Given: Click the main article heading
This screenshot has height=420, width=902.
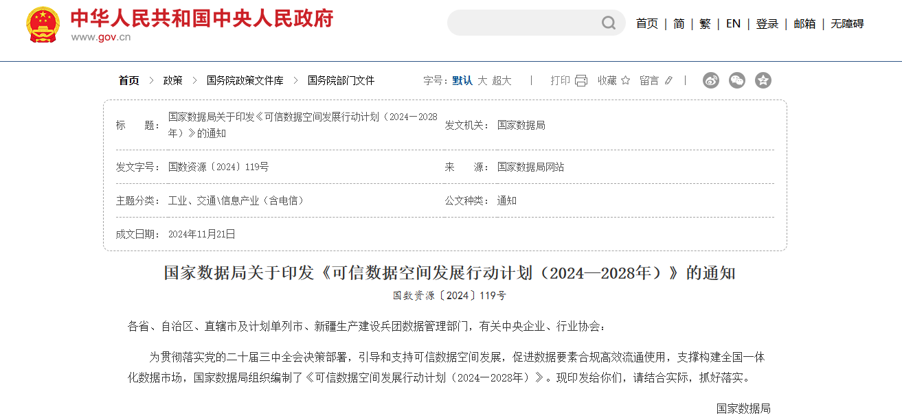Looking at the screenshot, I should [x=449, y=273].
